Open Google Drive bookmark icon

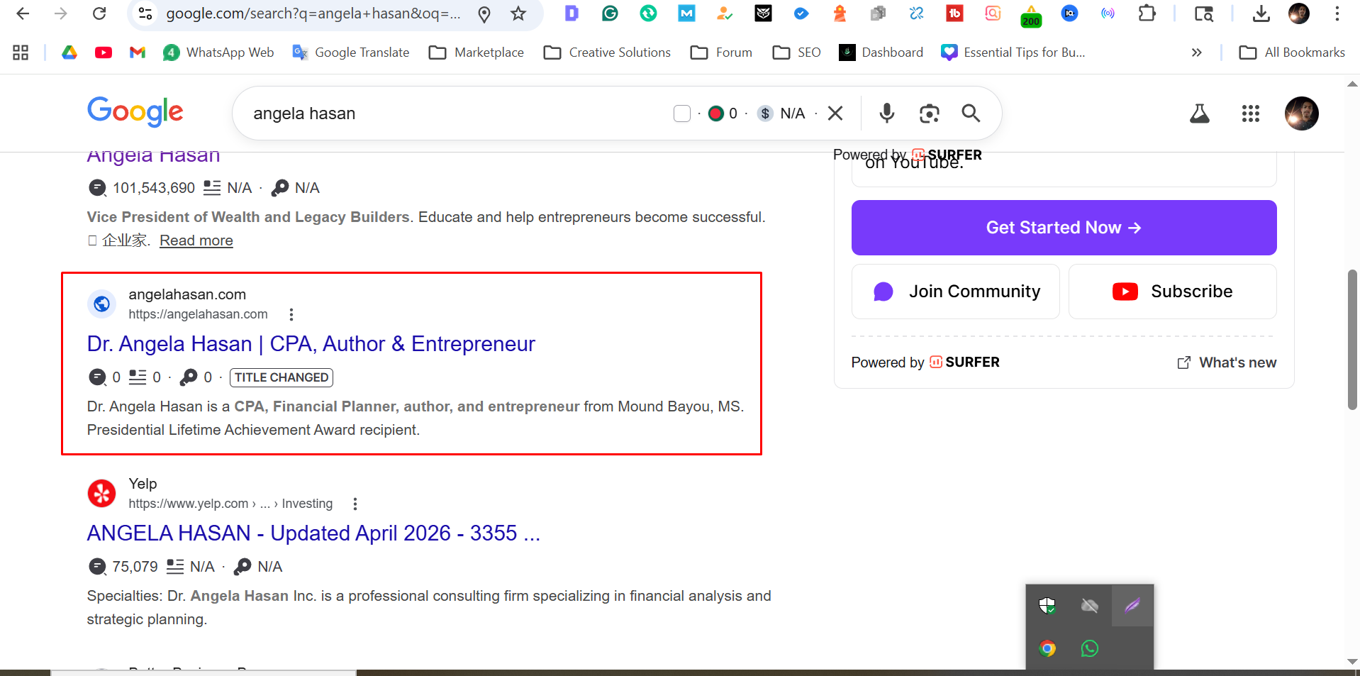click(69, 52)
